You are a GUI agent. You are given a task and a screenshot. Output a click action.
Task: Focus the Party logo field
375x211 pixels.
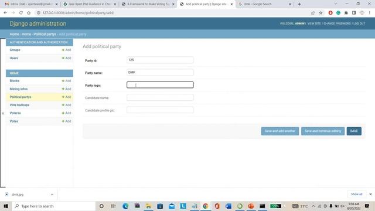160,84
